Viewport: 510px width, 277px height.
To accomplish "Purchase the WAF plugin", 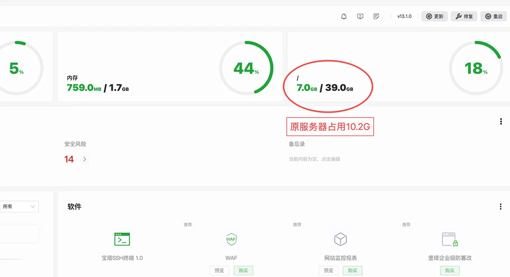I will 244,271.
